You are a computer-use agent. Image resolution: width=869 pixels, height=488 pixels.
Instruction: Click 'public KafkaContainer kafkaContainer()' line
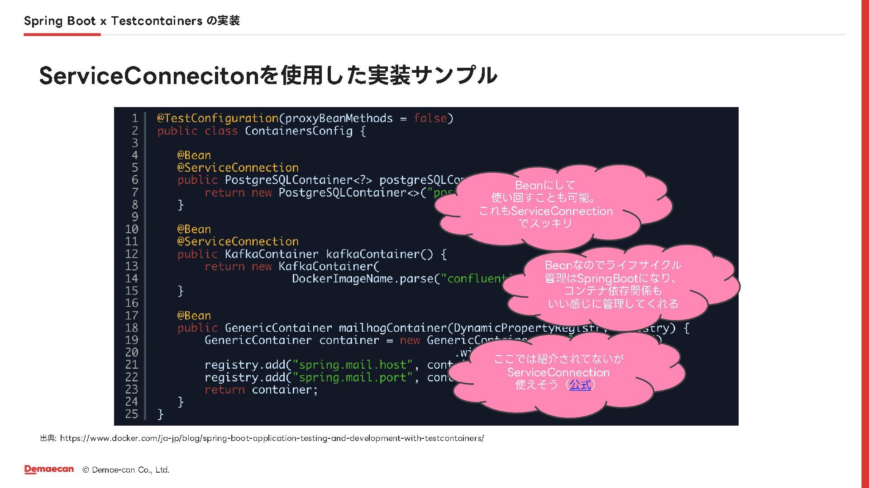(x=312, y=254)
